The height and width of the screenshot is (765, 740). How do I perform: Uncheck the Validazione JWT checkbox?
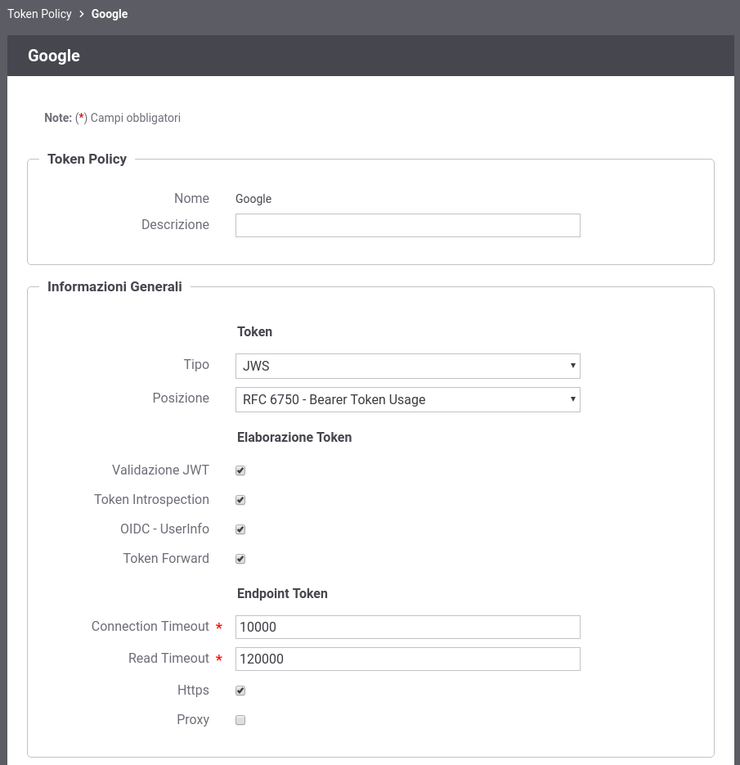tap(240, 470)
